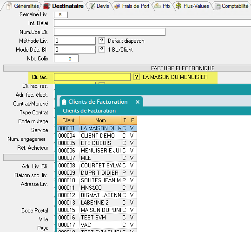Open the lookup button next to Cli. fac.
Image resolution: width=251 pixels, height=232 pixels.
coord(137,77)
